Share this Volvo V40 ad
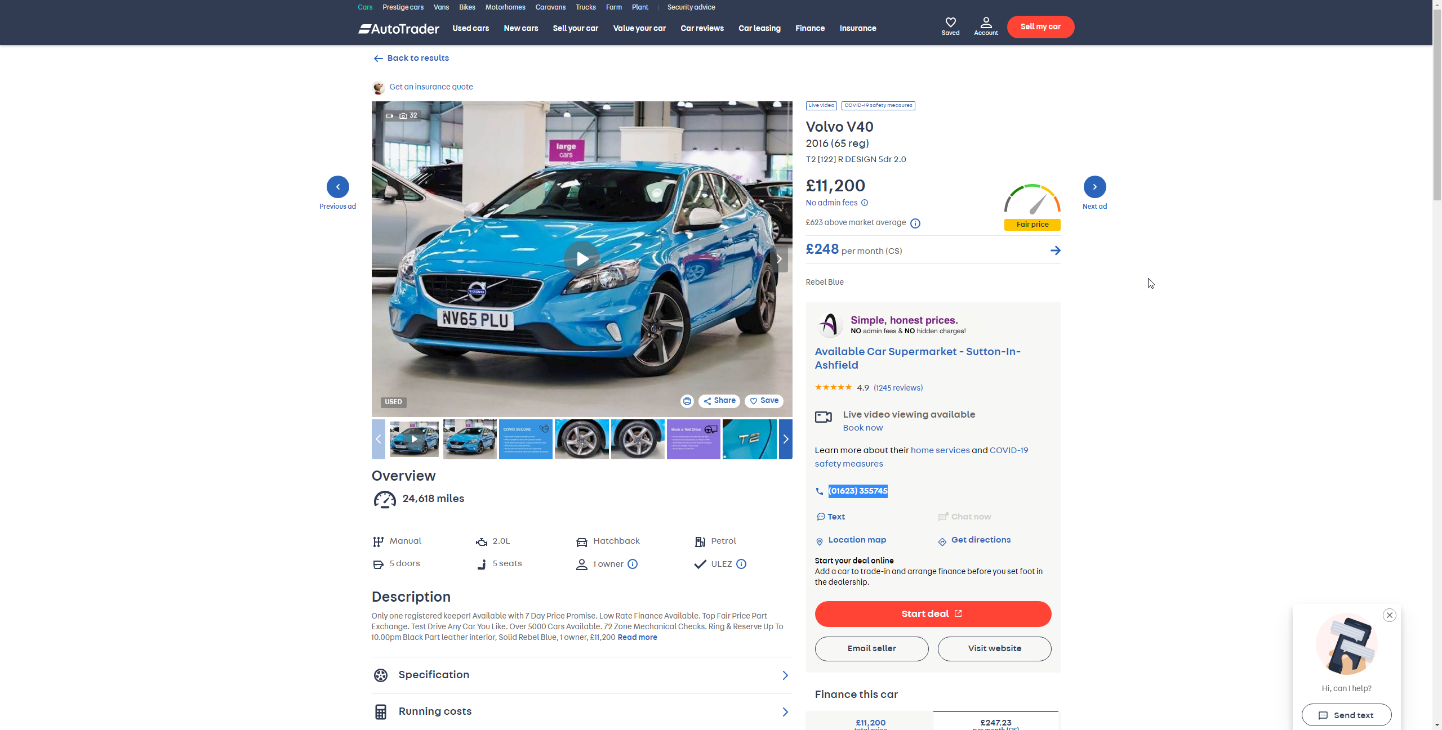The height and width of the screenshot is (730, 1442). [719, 401]
